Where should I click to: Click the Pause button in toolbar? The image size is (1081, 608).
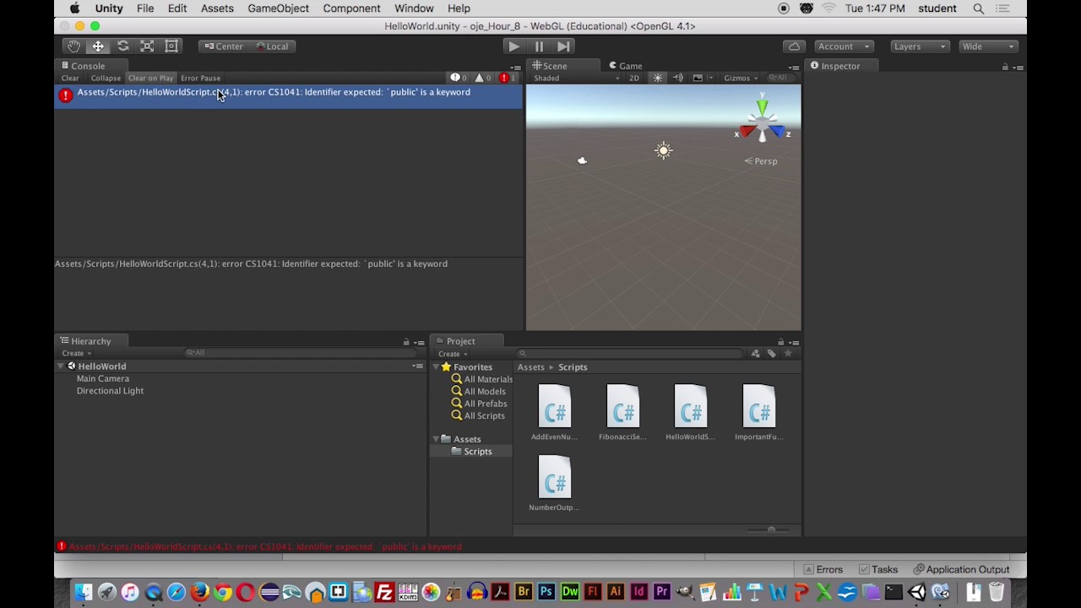coord(539,46)
